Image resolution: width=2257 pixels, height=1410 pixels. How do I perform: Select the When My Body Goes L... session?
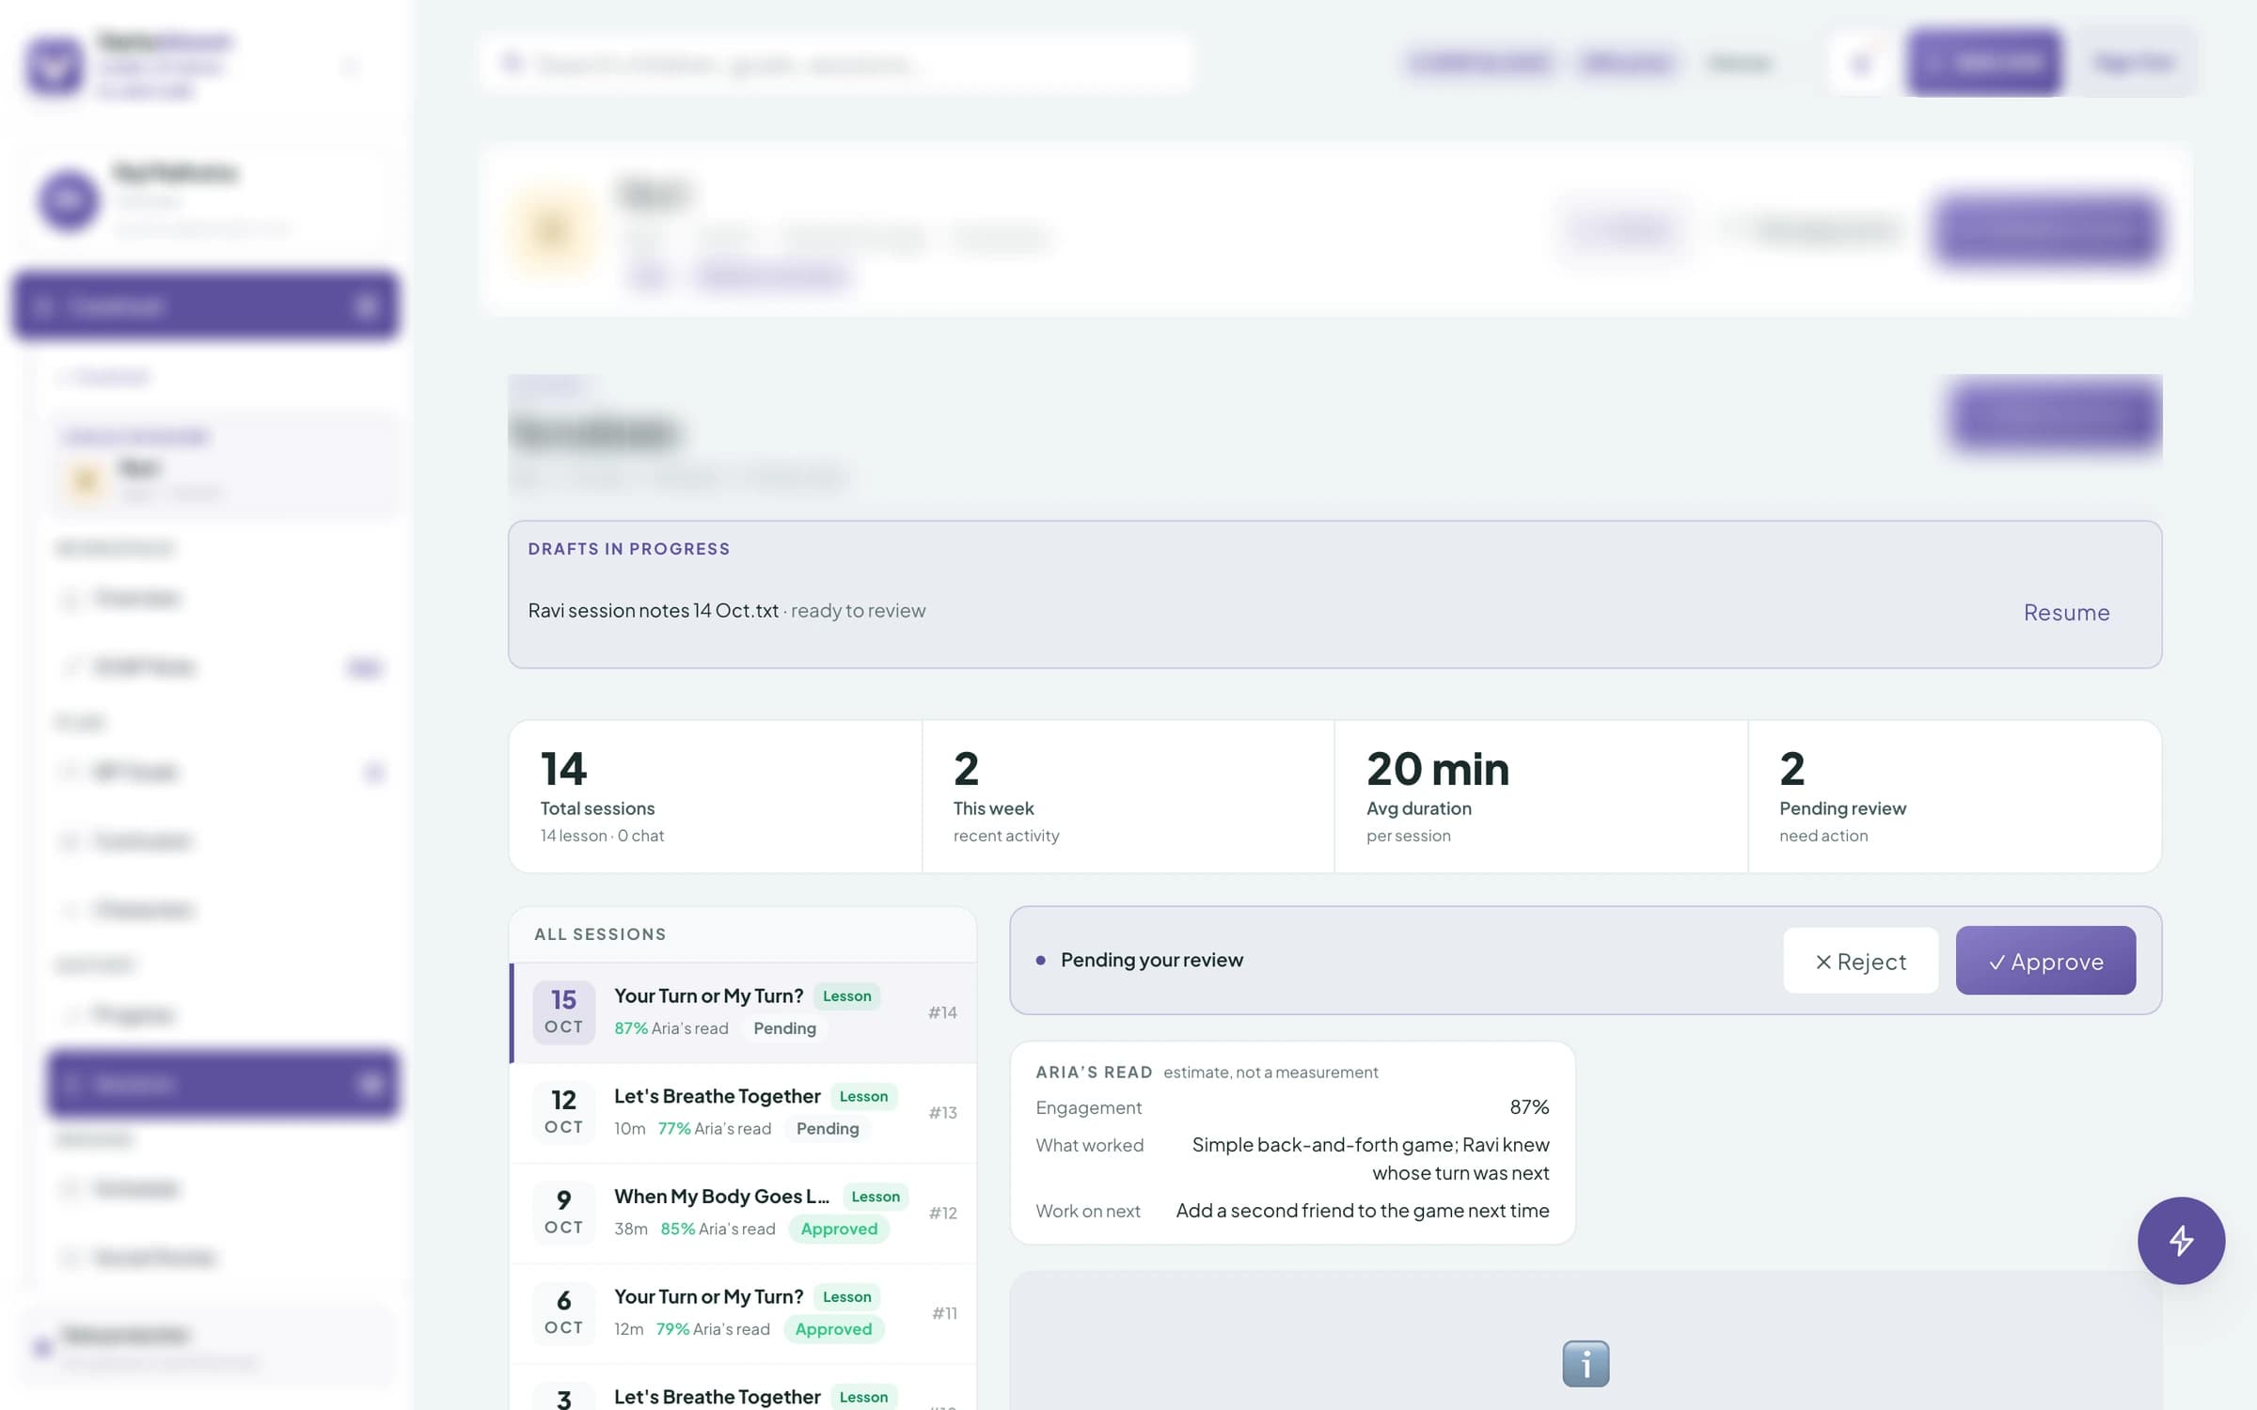point(743,1213)
